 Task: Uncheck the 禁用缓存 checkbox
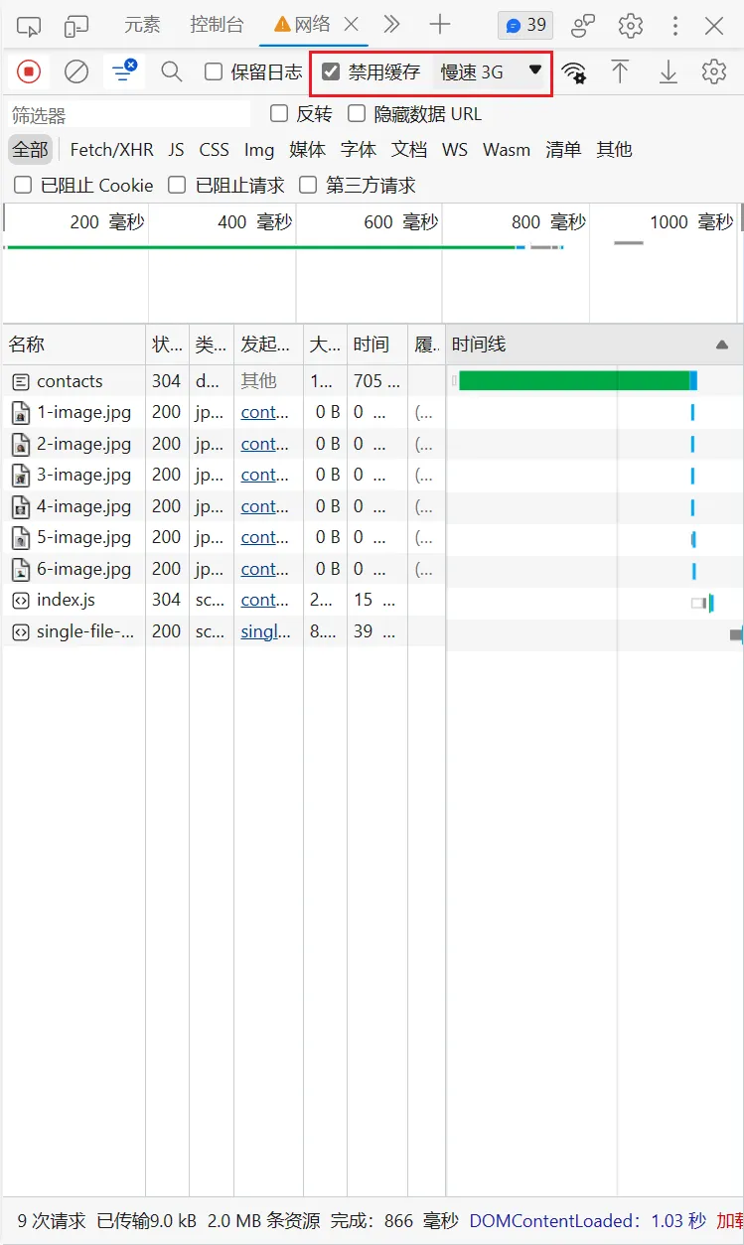click(x=332, y=71)
